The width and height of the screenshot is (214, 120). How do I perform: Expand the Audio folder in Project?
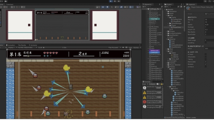(x=167, y=13)
